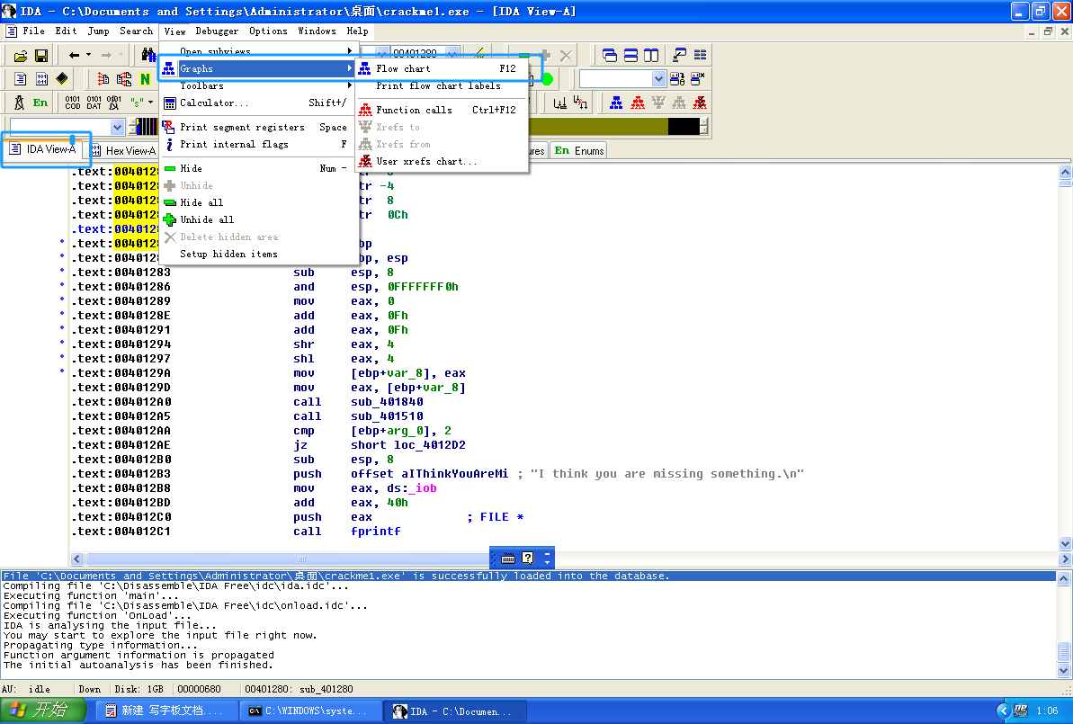The height and width of the screenshot is (724, 1073).
Task: Open the Windows Start button
Action: (42, 711)
